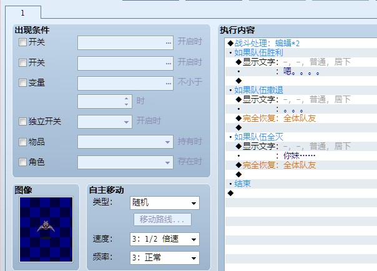Check the 物品 condition box
This screenshot has height=271, width=377.
[x=23, y=142]
